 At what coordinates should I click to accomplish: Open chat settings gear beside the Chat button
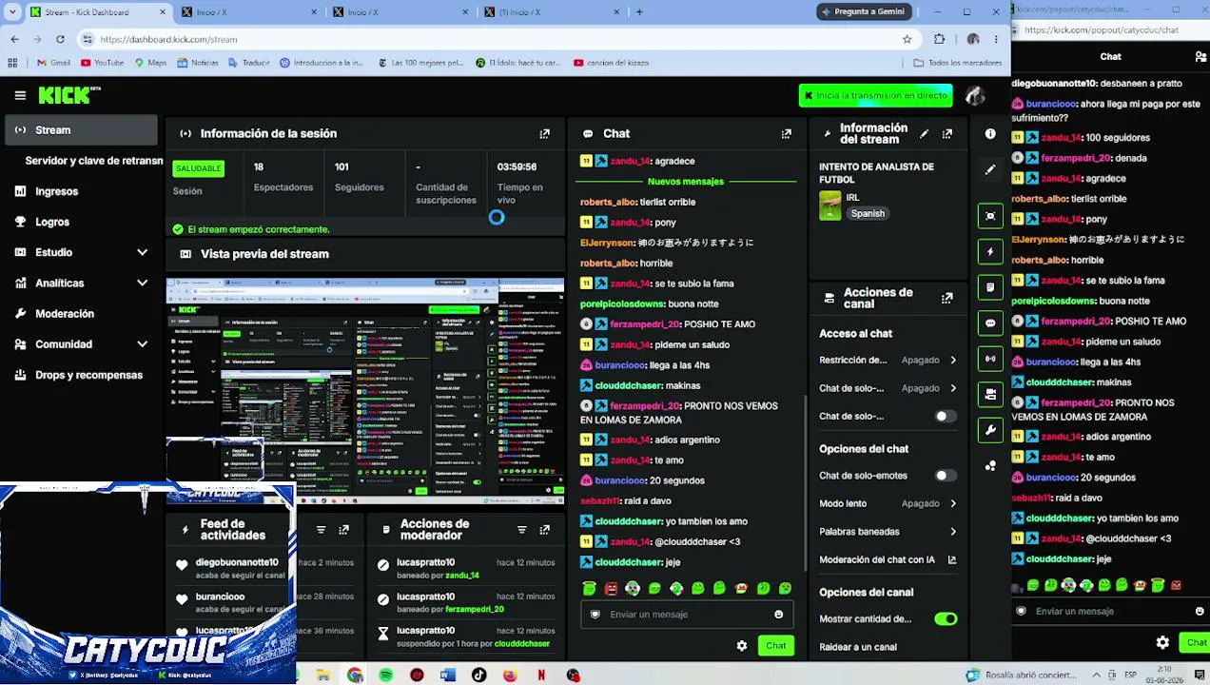[742, 645]
